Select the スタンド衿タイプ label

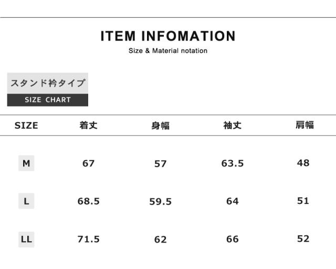coord(48,83)
